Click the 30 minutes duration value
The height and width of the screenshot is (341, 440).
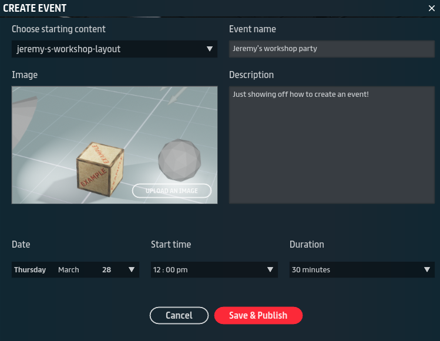click(311, 270)
